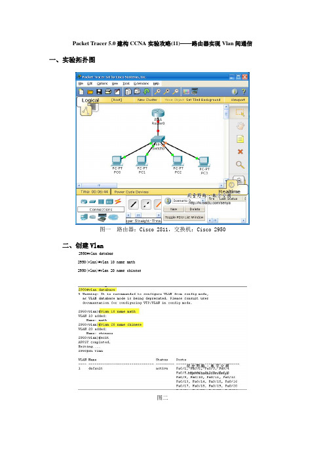The width and height of the screenshot is (325, 460).
Task: Switch to the Logical workspace tab
Action: point(90,100)
